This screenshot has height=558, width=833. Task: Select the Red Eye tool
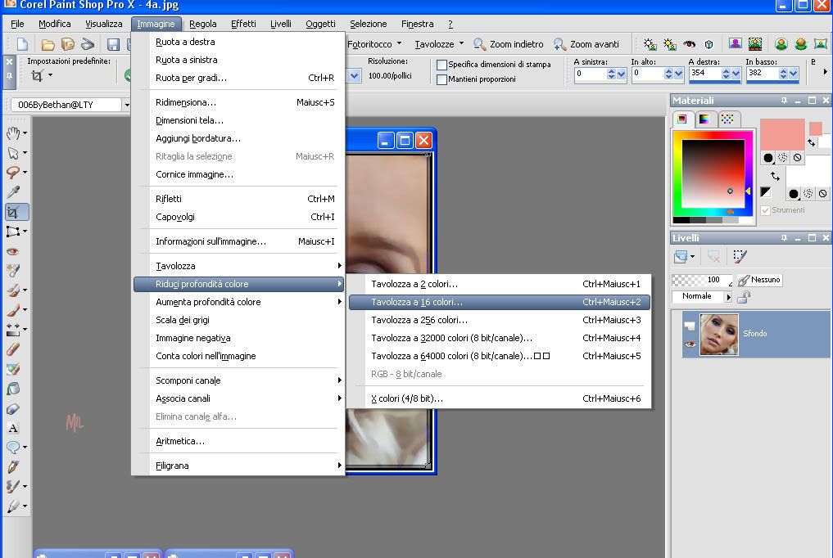13,251
